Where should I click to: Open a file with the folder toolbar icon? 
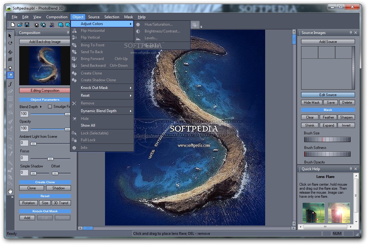point(20,25)
